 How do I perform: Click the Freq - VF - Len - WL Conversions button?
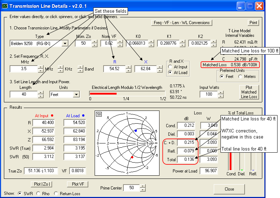click(x=181, y=23)
